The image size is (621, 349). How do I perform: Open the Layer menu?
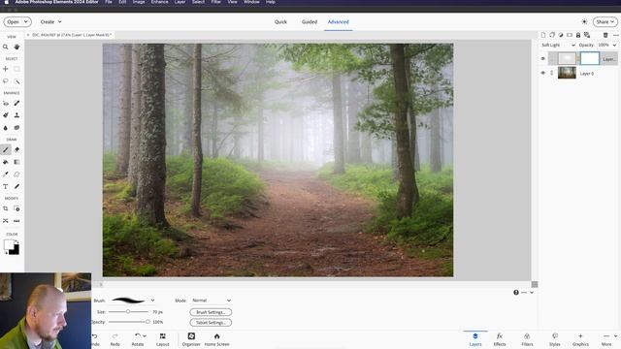pos(180,2)
